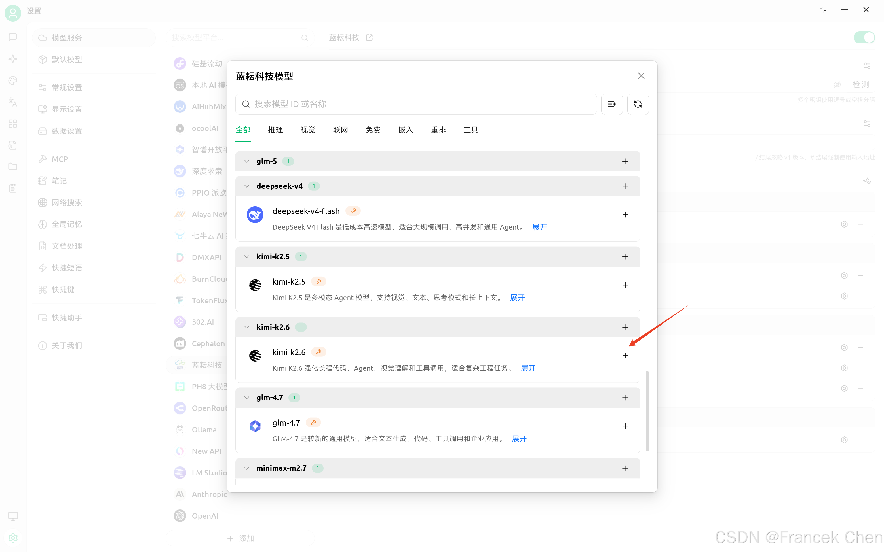Viewport: 884px width, 552px height.
Task: Focus the 搜索模型 ID 或名称 search field
Action: 416,104
